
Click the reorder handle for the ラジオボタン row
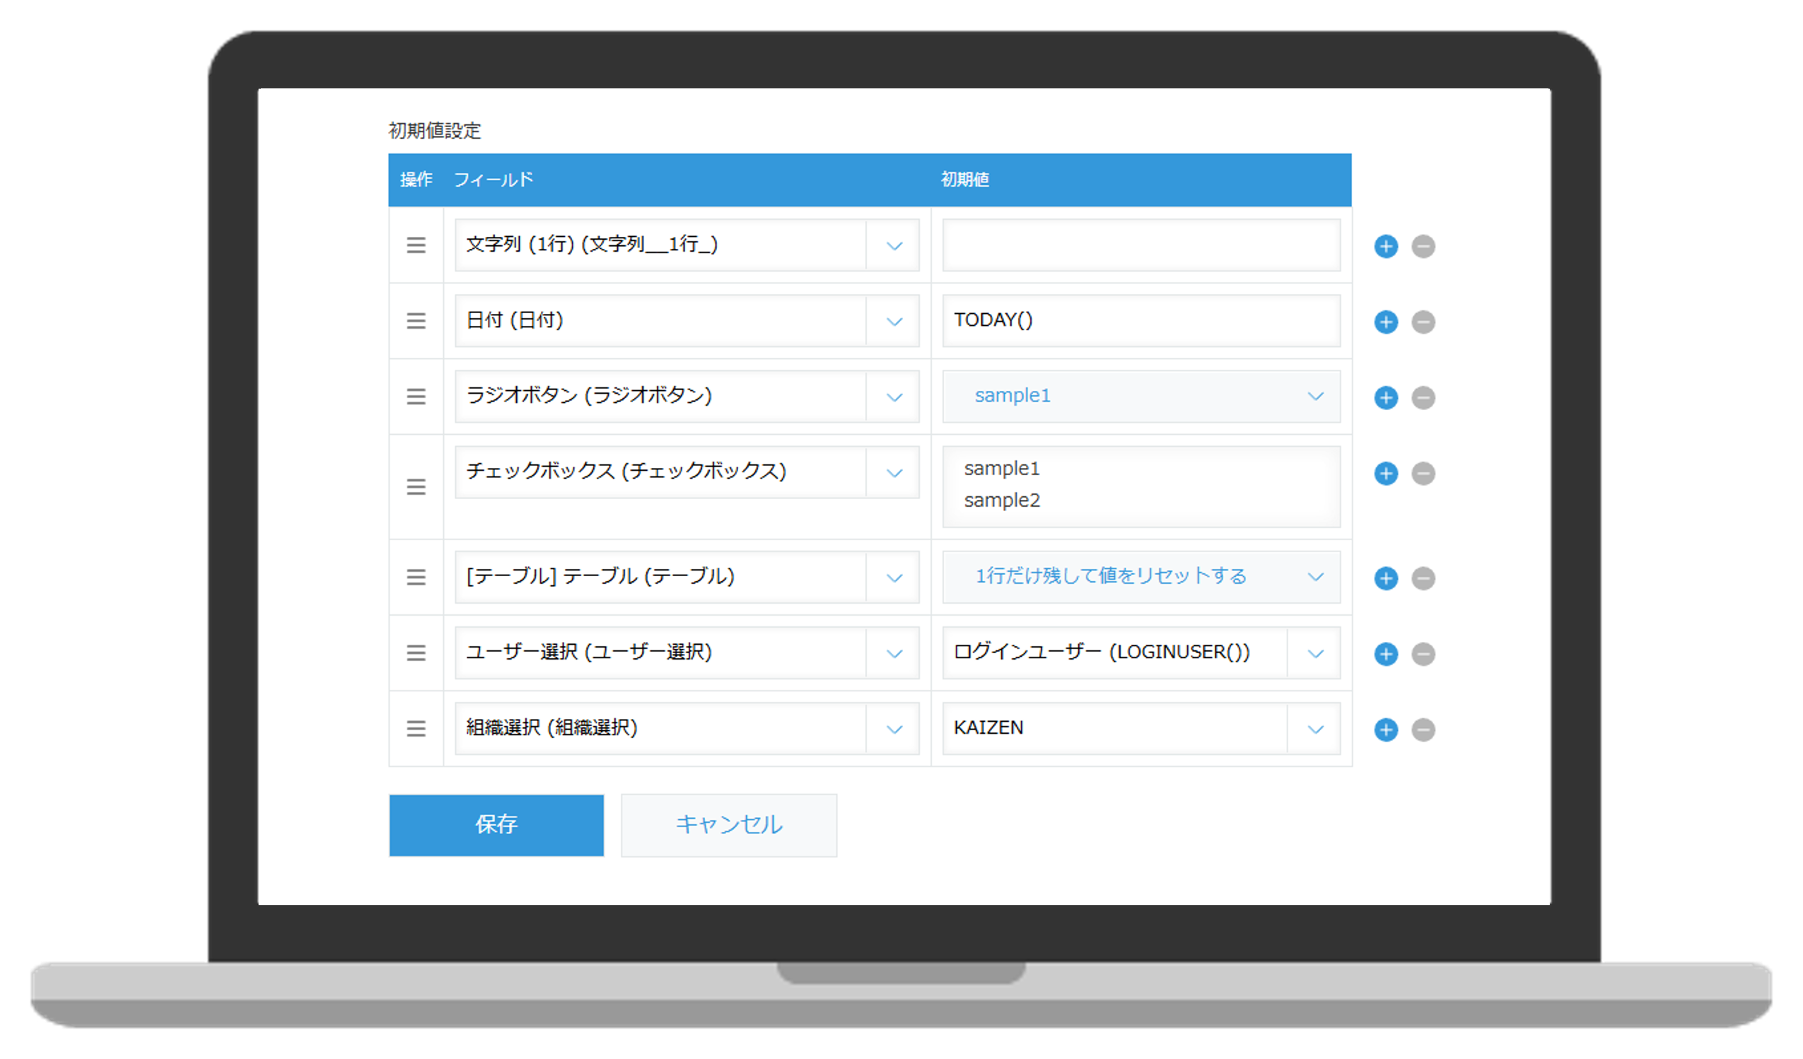pos(416,397)
